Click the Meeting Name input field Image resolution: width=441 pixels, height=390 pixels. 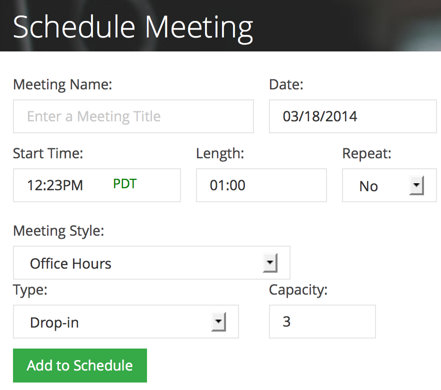(x=133, y=116)
